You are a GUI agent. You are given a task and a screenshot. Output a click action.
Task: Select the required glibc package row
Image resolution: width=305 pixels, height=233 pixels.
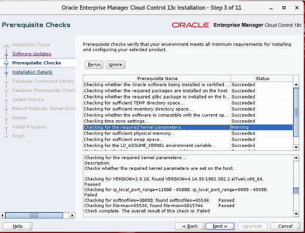(x=188, y=97)
